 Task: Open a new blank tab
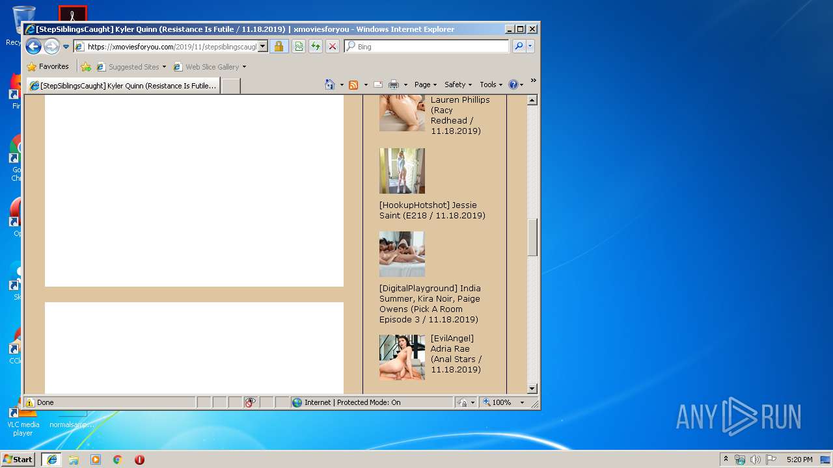[x=231, y=86]
